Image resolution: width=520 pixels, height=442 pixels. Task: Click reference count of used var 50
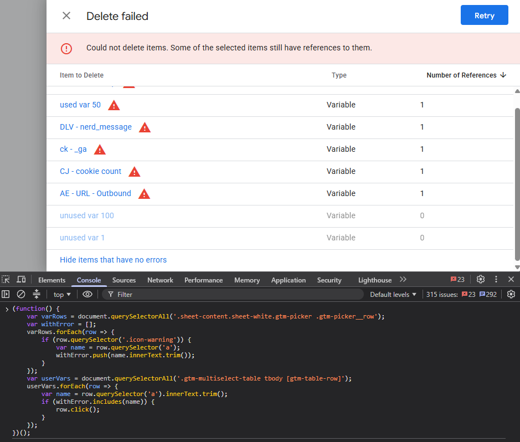pyautogui.click(x=422, y=105)
